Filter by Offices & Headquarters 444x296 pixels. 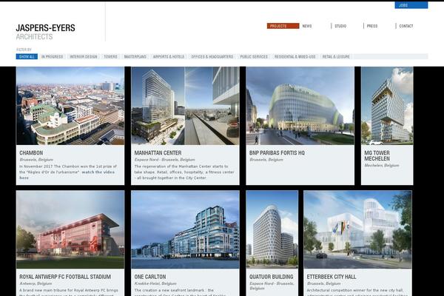212,57
